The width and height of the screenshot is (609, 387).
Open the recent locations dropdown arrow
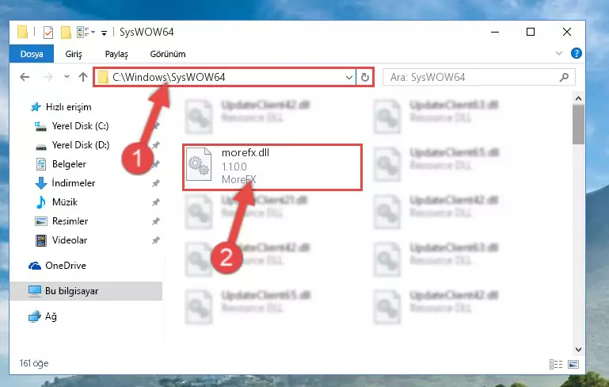[x=67, y=77]
